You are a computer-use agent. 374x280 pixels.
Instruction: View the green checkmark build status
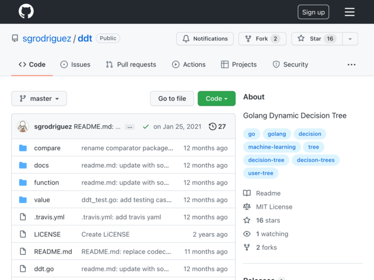(146, 127)
